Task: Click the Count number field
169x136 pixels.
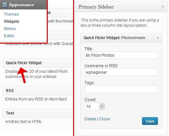Action: (x=92, y=106)
